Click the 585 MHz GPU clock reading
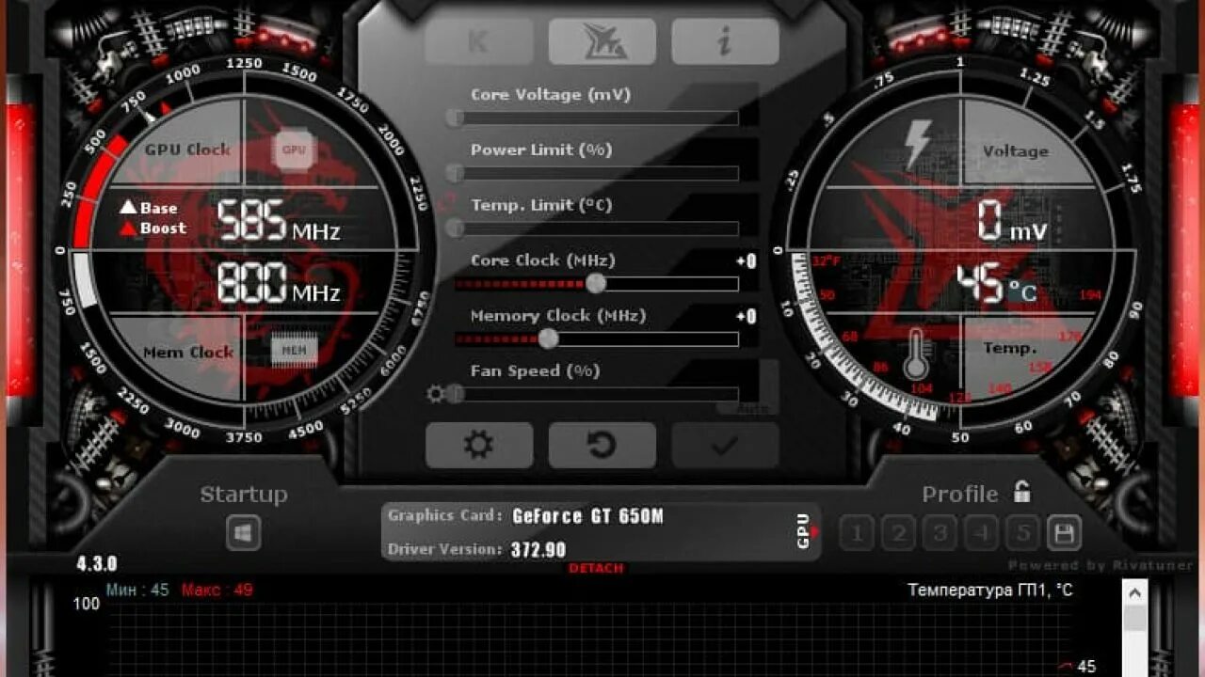The width and height of the screenshot is (1205, 677). click(279, 222)
